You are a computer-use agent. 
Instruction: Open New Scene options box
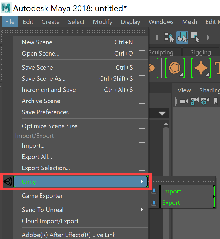click(x=142, y=42)
